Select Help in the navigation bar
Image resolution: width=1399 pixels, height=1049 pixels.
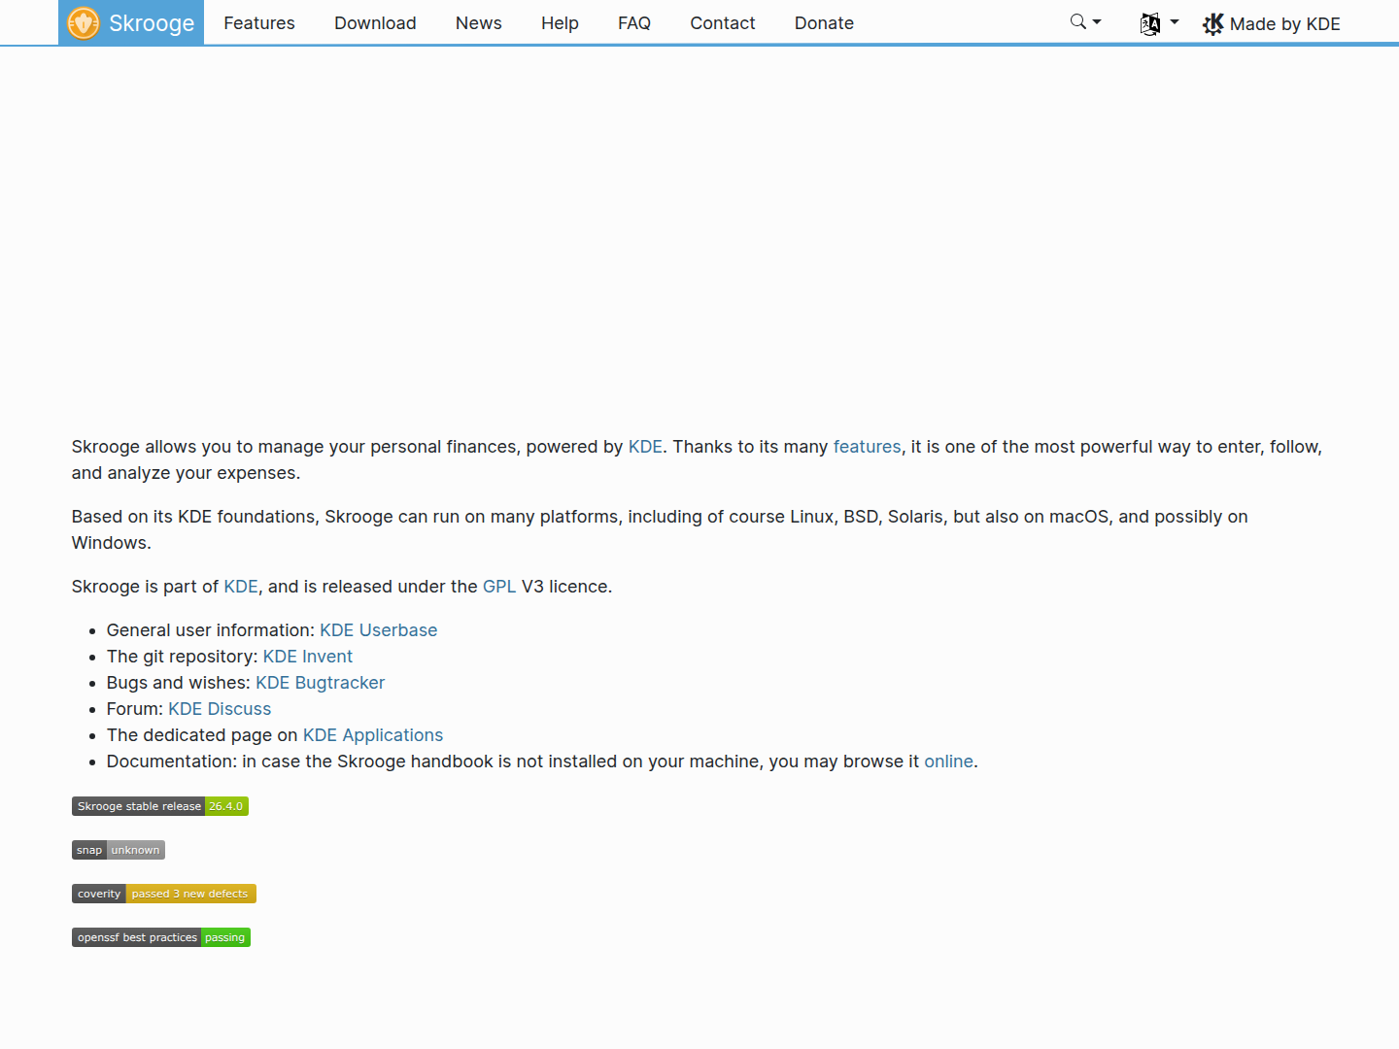[560, 23]
